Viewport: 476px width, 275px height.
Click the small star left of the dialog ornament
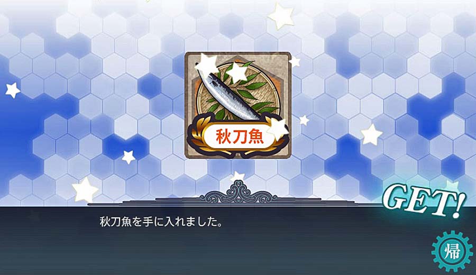pos(128,157)
